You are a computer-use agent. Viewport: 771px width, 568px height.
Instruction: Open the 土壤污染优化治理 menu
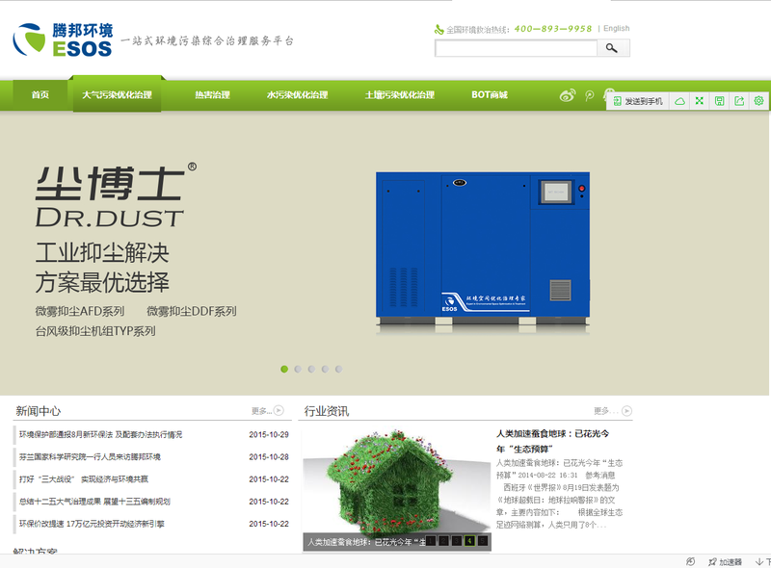400,95
